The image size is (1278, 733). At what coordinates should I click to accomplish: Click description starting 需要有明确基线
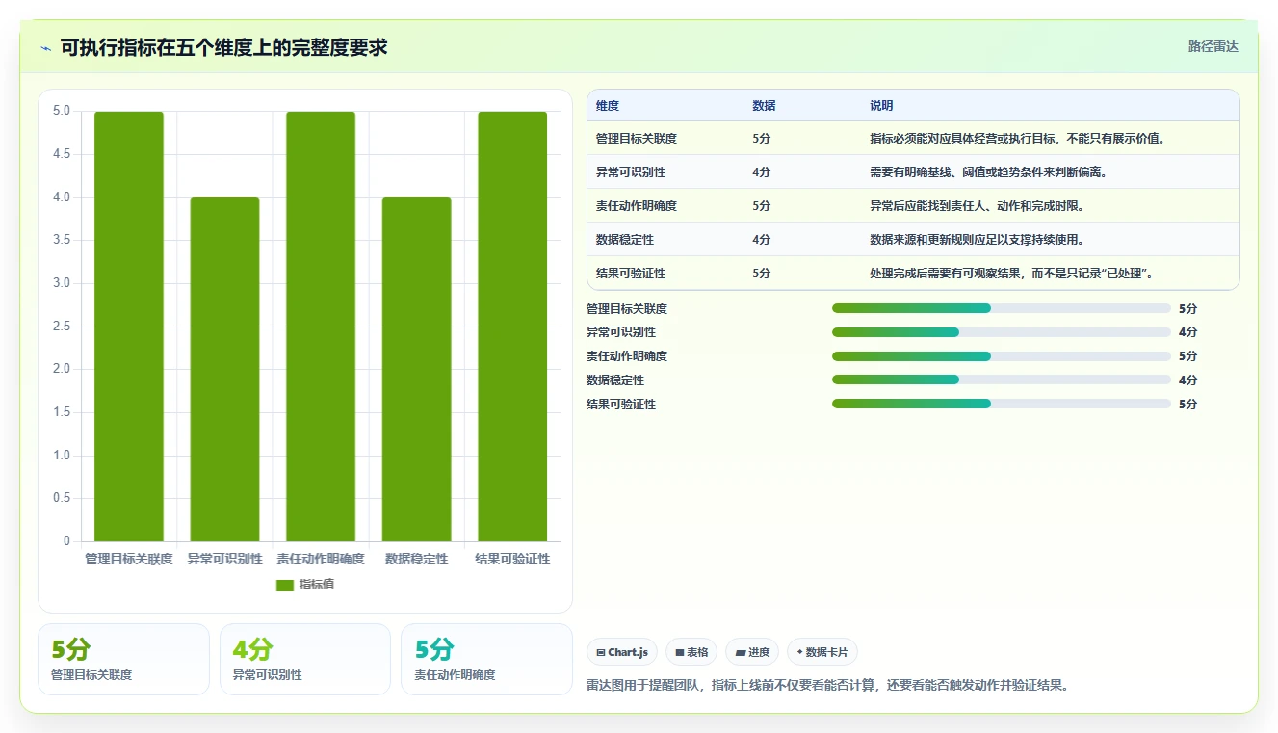tap(988, 172)
